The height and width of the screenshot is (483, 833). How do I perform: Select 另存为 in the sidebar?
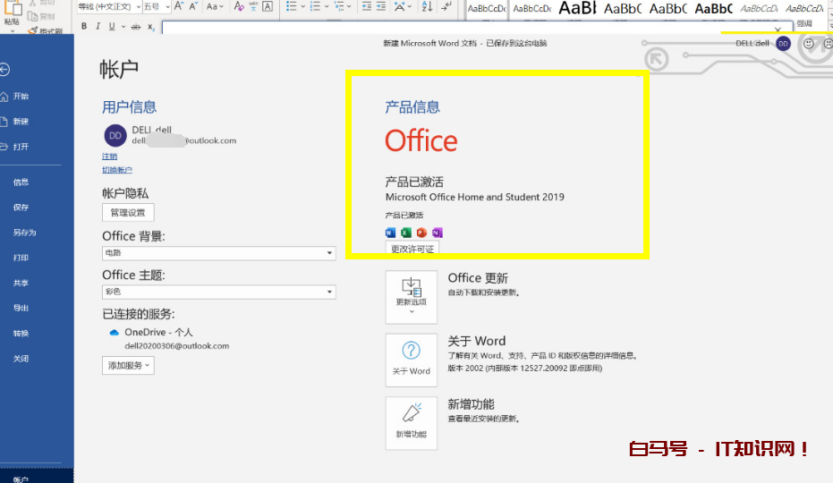[24, 233]
